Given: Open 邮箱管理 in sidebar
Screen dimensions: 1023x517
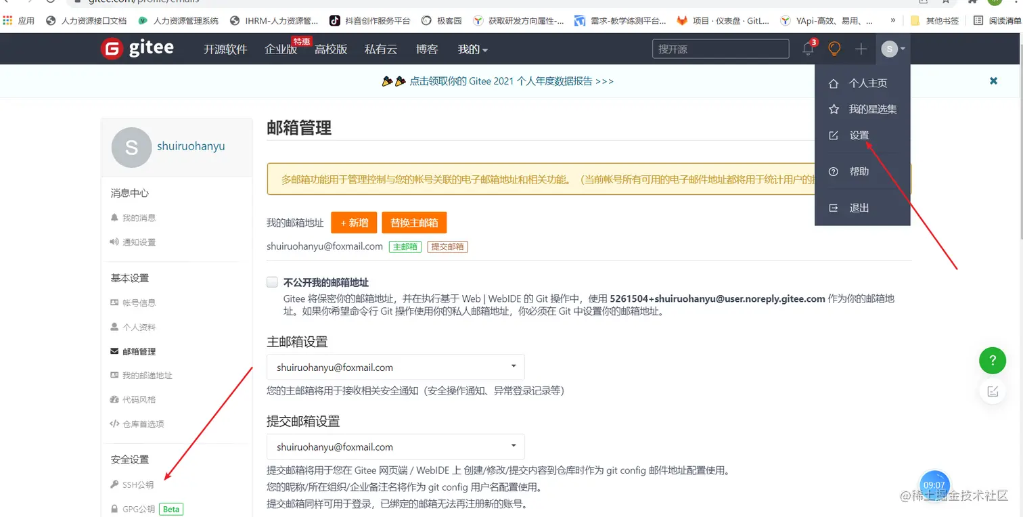Looking at the screenshot, I should pos(133,351).
